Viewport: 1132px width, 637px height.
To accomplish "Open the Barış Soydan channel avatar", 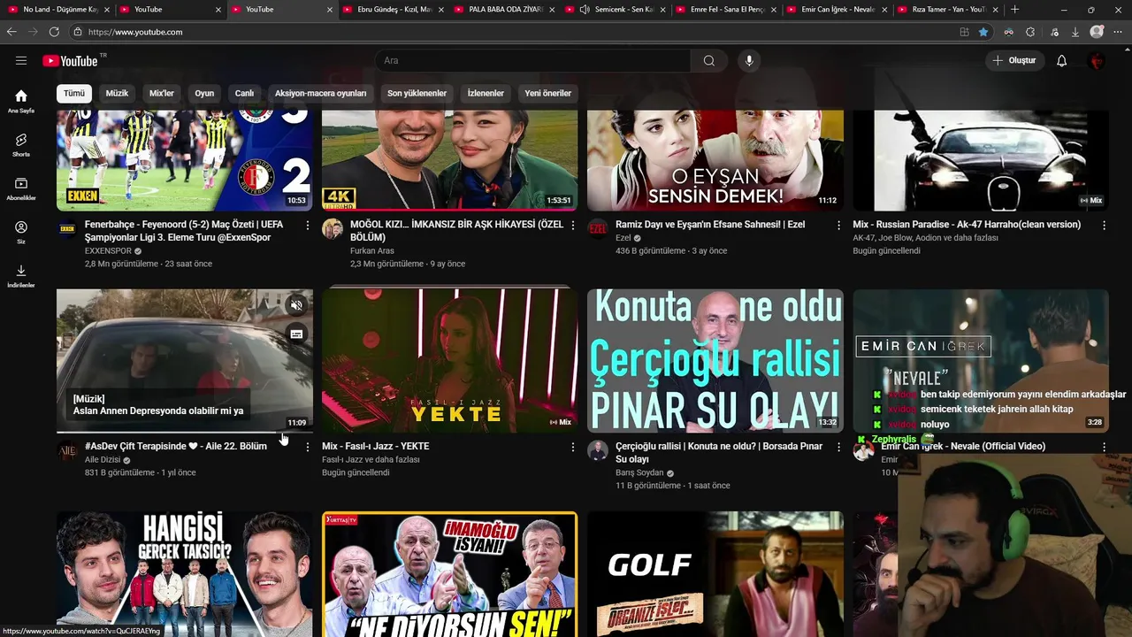I will point(598,451).
